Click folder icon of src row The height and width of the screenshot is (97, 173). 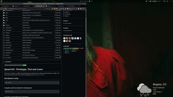click(4, 23)
